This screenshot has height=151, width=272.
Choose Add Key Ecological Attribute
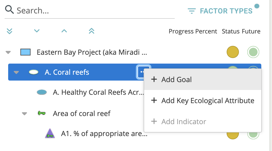[x=208, y=101]
